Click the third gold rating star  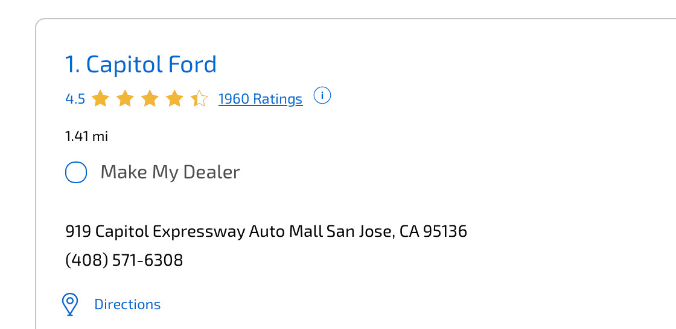(150, 98)
